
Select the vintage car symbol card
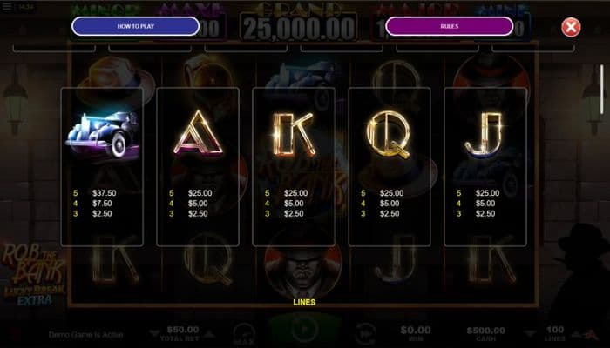click(x=102, y=167)
